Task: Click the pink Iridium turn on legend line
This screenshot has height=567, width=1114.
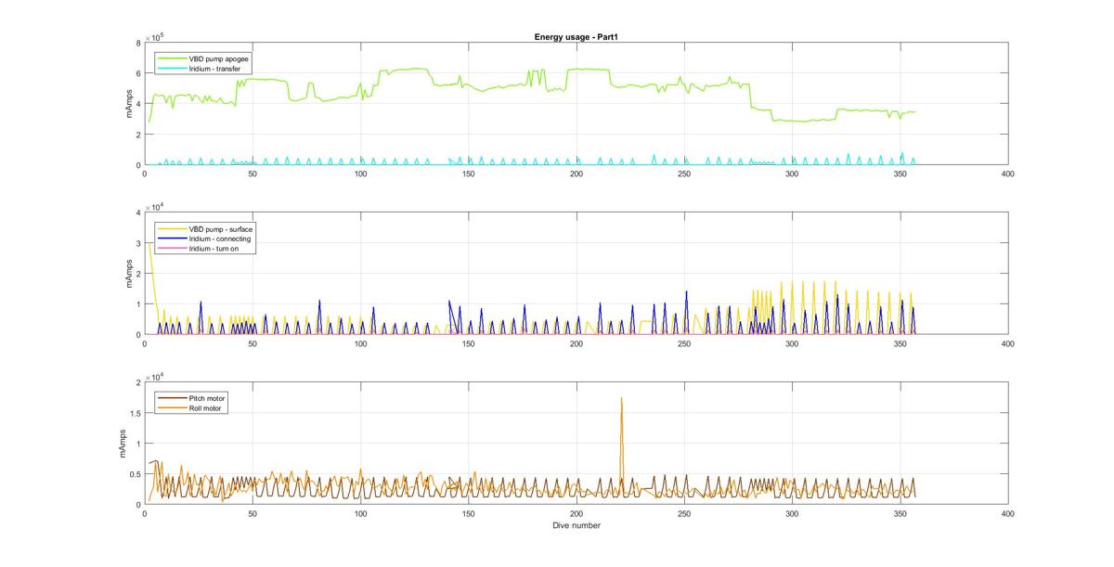Action: point(172,249)
